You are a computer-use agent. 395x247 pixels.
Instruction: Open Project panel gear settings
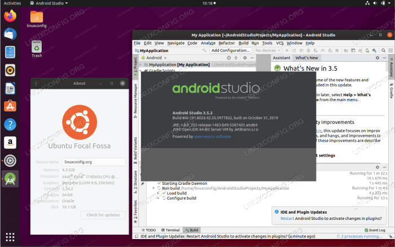[x=245, y=58]
